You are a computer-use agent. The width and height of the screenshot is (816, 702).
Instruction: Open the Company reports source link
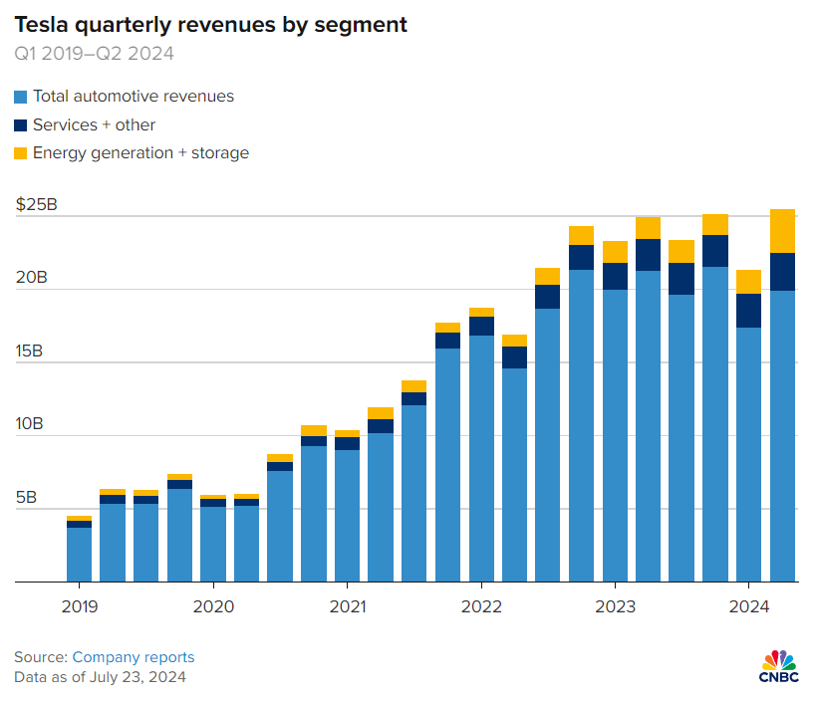(134, 657)
